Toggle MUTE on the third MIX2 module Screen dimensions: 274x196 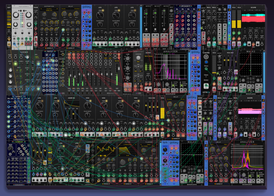click(x=164, y=29)
